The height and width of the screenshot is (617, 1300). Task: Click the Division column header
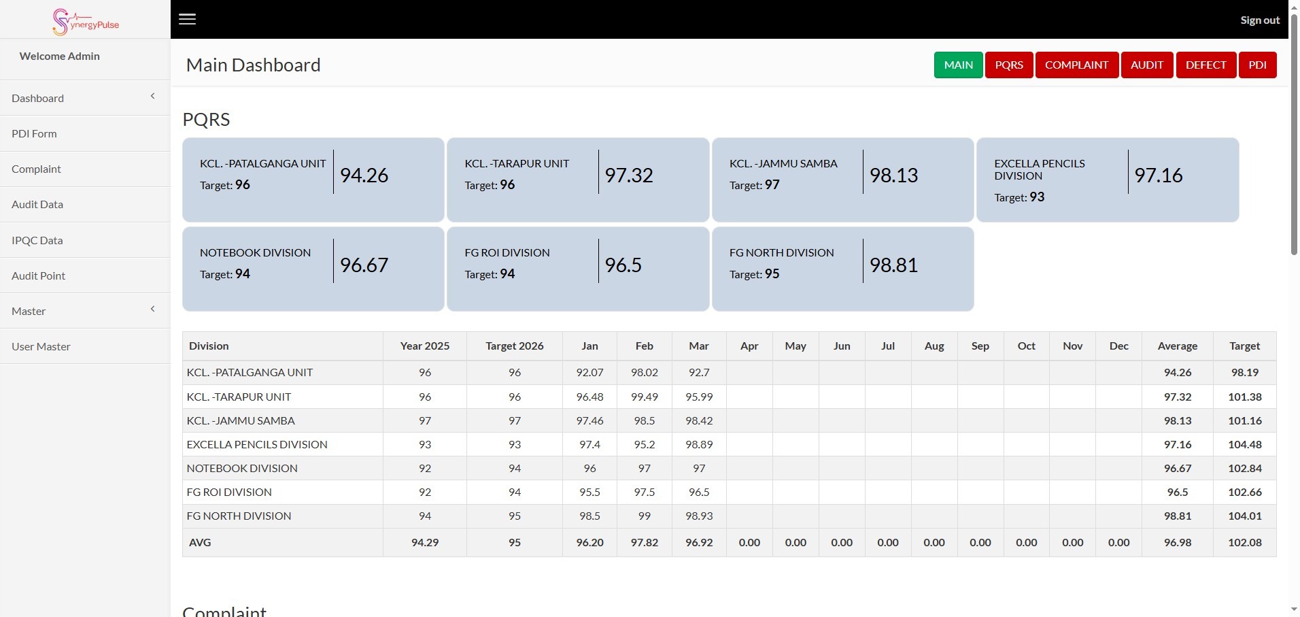[x=283, y=346]
